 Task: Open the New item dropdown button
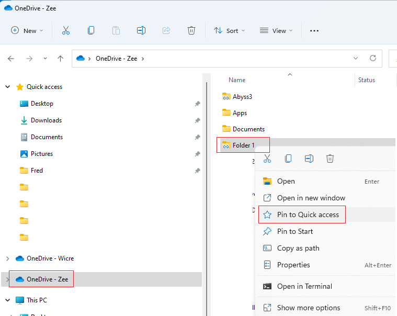click(x=27, y=31)
